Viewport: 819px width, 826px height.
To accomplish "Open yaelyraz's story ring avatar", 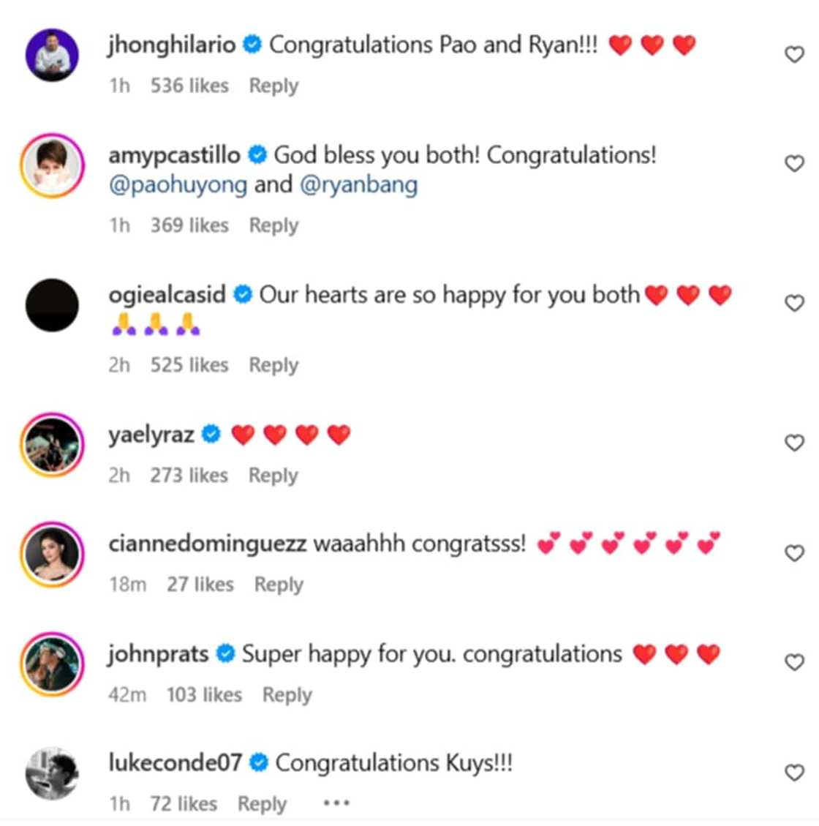I will click(52, 444).
